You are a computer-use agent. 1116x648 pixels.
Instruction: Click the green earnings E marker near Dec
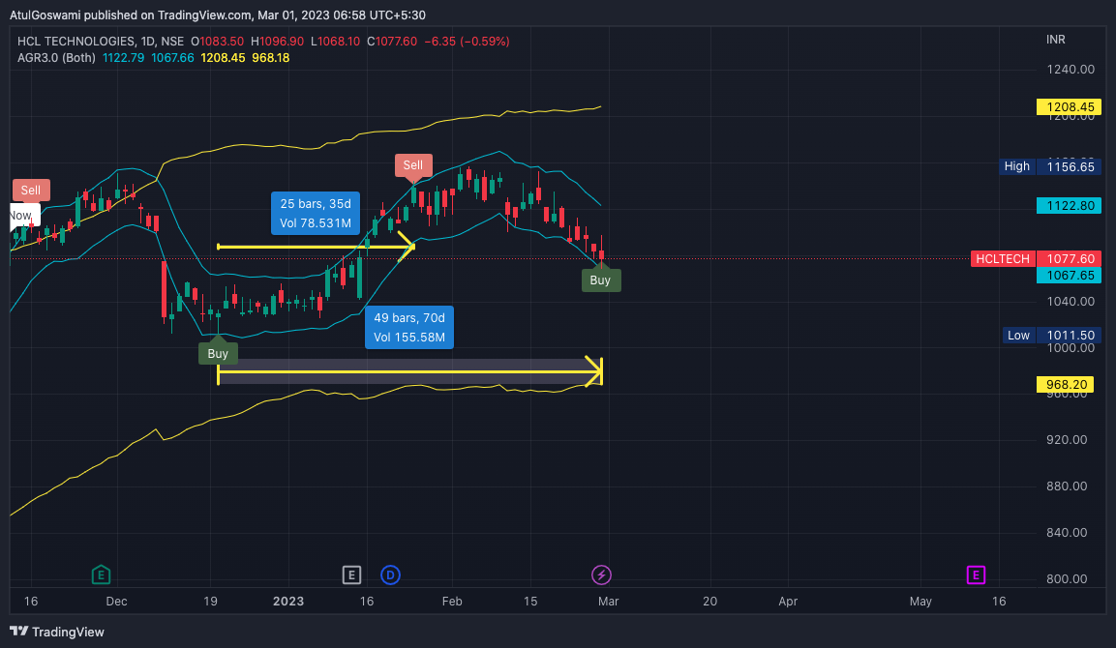click(x=101, y=574)
